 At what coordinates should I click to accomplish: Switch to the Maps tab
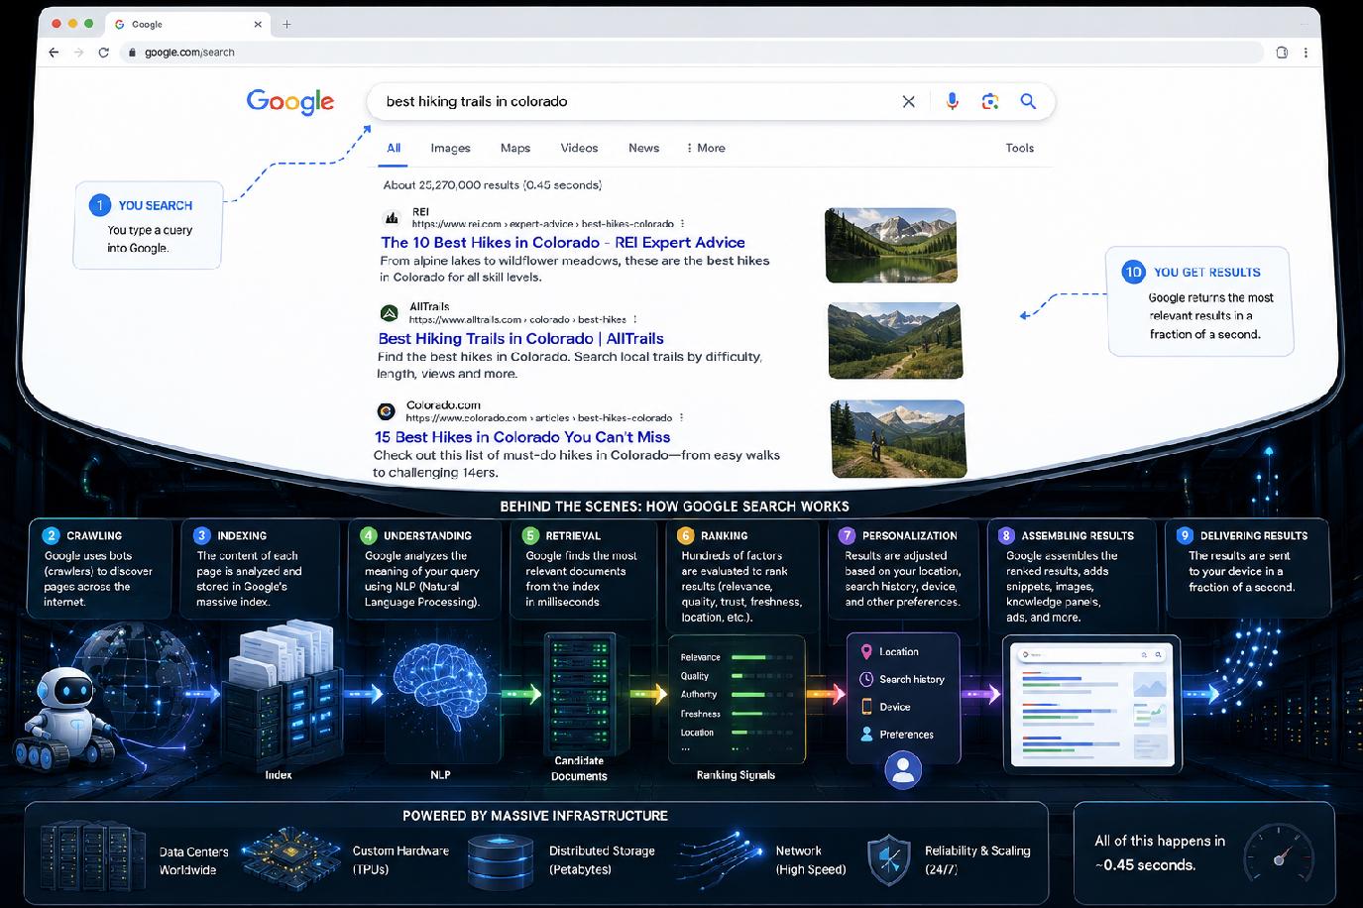click(515, 148)
